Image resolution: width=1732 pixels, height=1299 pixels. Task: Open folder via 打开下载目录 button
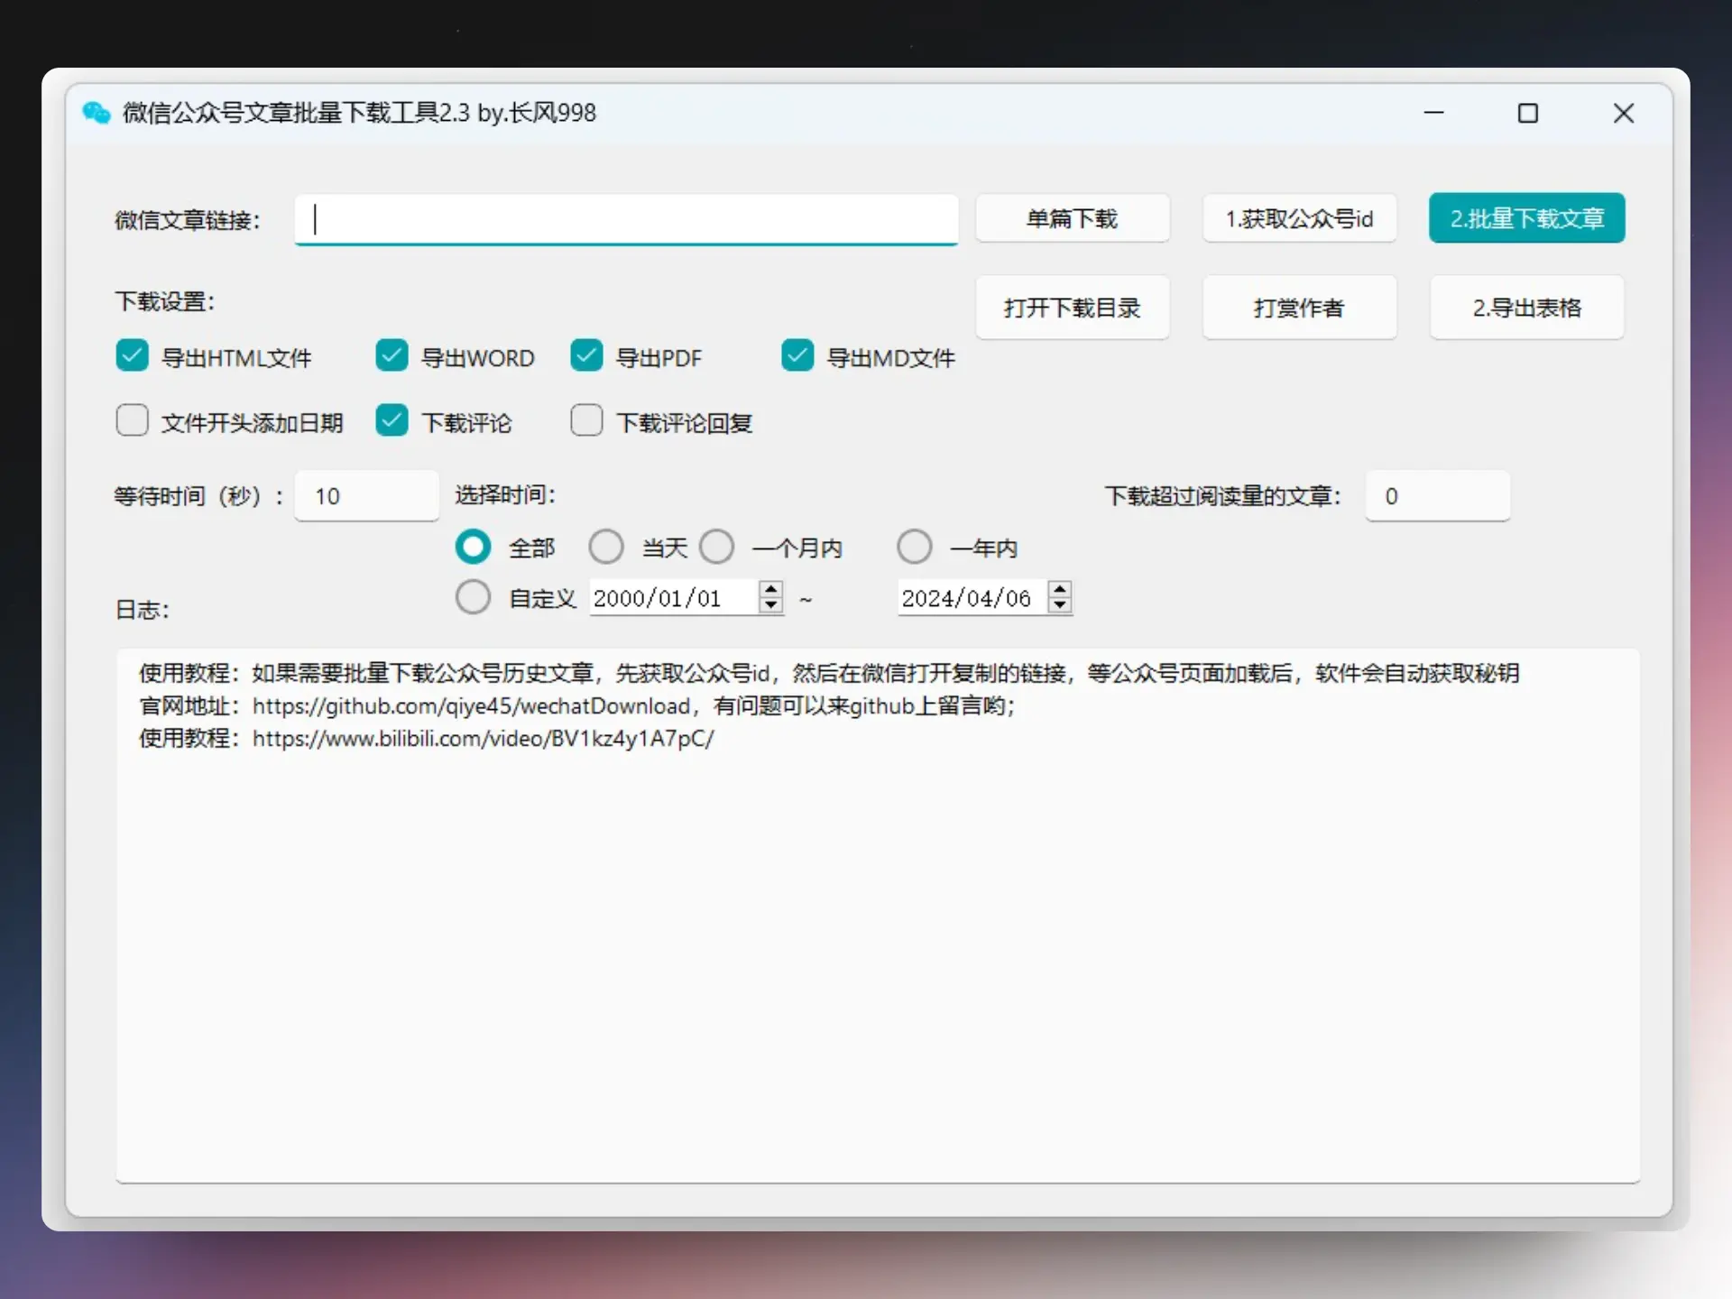1072,308
